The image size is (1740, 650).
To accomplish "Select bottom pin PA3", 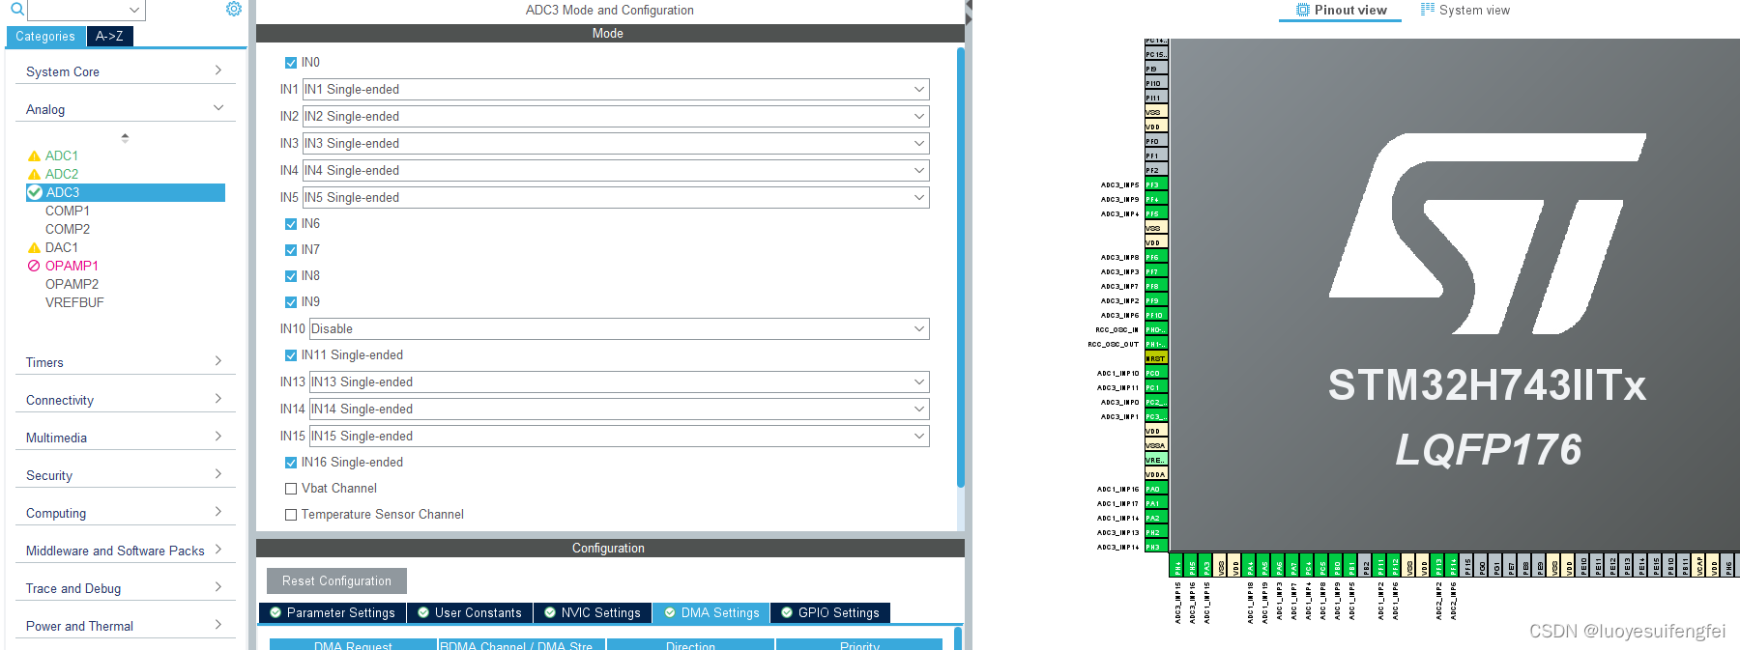I will [x=1204, y=565].
